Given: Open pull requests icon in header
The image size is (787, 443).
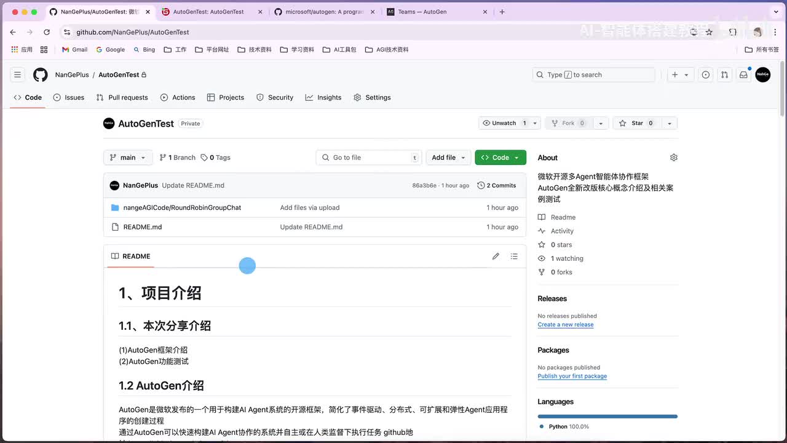Looking at the screenshot, I should 725,74.
